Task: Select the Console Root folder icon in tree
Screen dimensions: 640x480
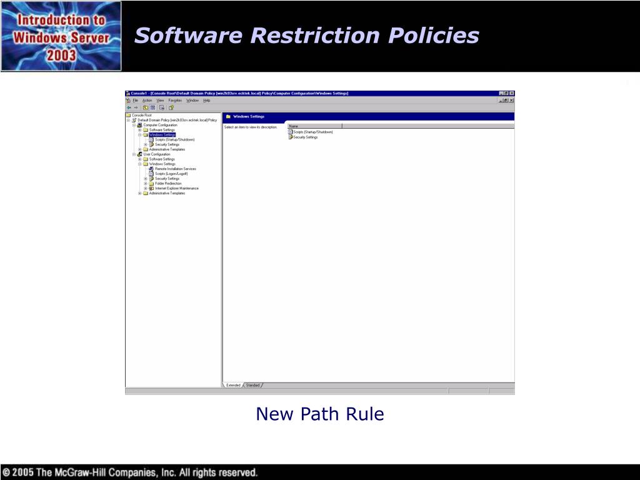Action: click(128, 115)
